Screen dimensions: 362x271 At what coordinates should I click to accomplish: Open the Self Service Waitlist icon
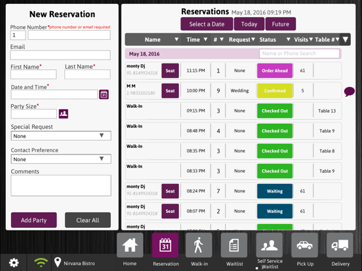(270, 245)
